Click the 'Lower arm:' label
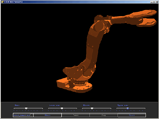Screen dimensions: 159x119 [54, 105]
